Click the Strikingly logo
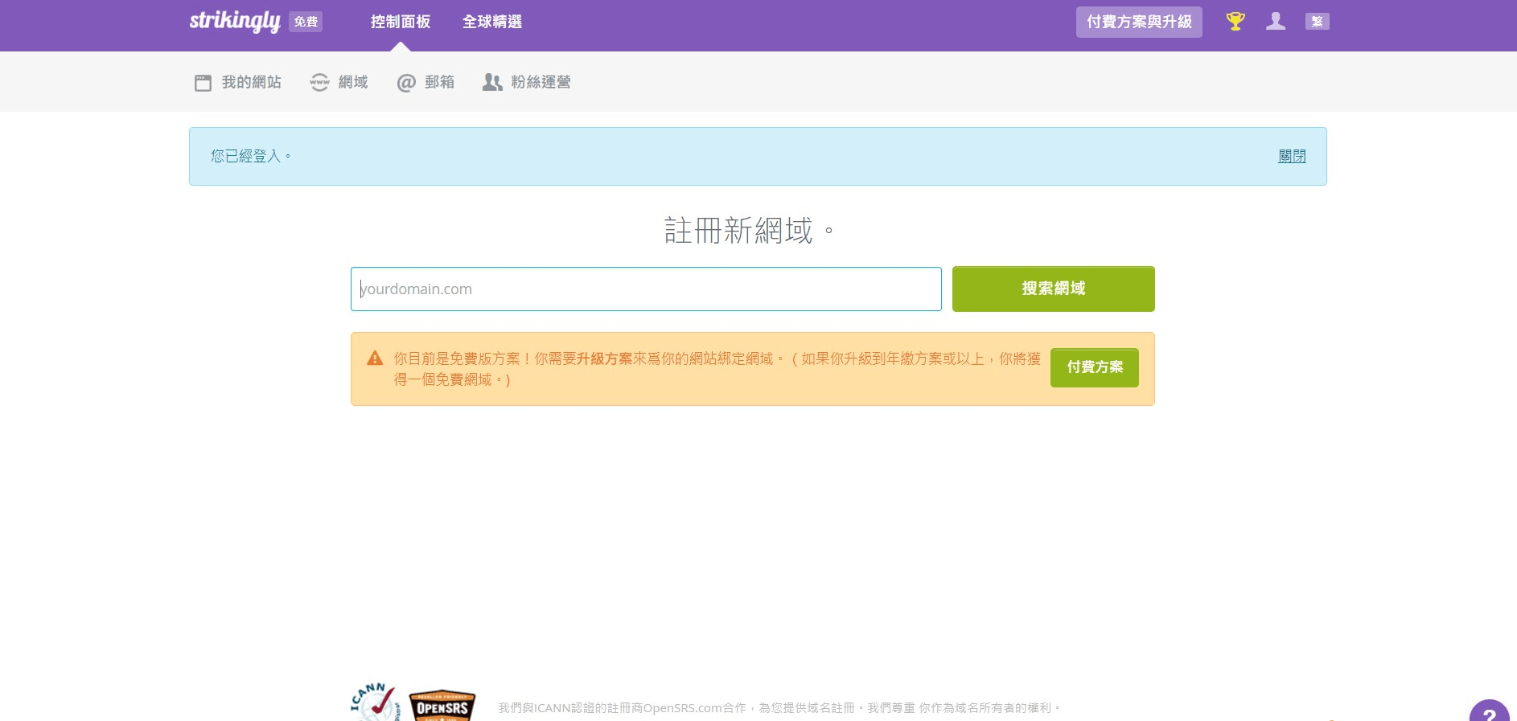This screenshot has height=721, width=1517. 234,21
